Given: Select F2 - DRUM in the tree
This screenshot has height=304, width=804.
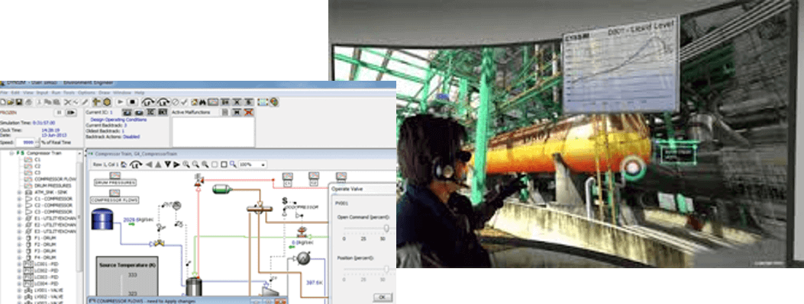Looking at the screenshot, I should (x=44, y=245).
